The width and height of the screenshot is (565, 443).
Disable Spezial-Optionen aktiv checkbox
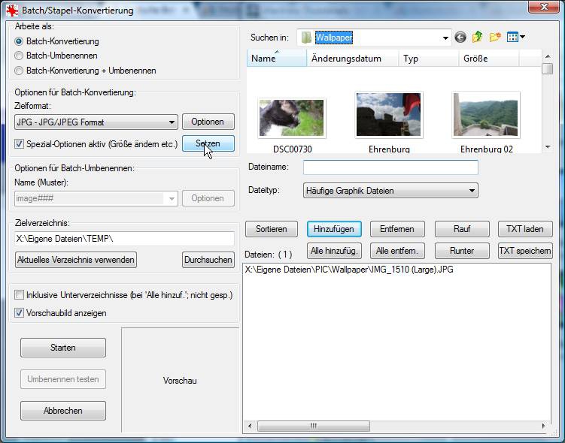click(19, 144)
